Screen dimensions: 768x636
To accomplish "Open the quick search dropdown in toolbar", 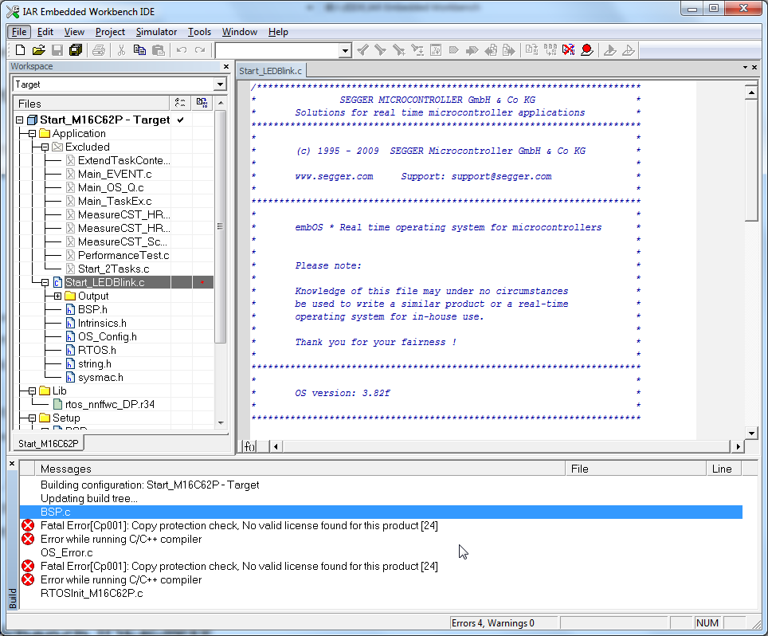I will (x=345, y=51).
